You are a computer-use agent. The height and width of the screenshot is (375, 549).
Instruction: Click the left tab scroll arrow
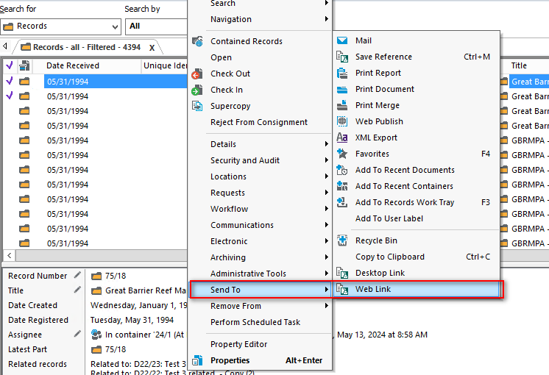(x=5, y=46)
